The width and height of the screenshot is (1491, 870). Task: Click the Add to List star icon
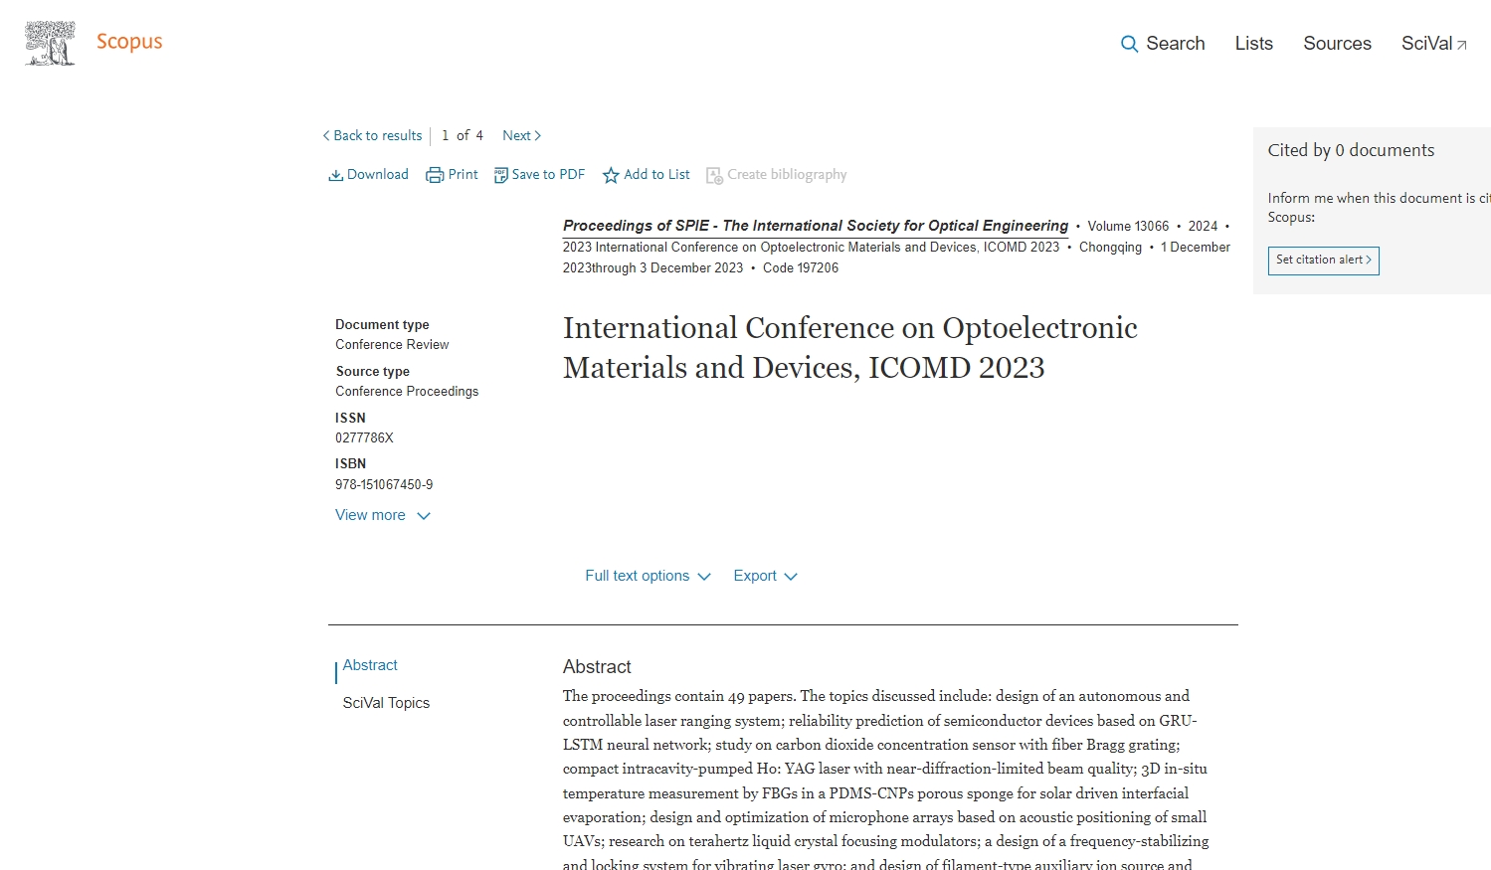(x=611, y=175)
